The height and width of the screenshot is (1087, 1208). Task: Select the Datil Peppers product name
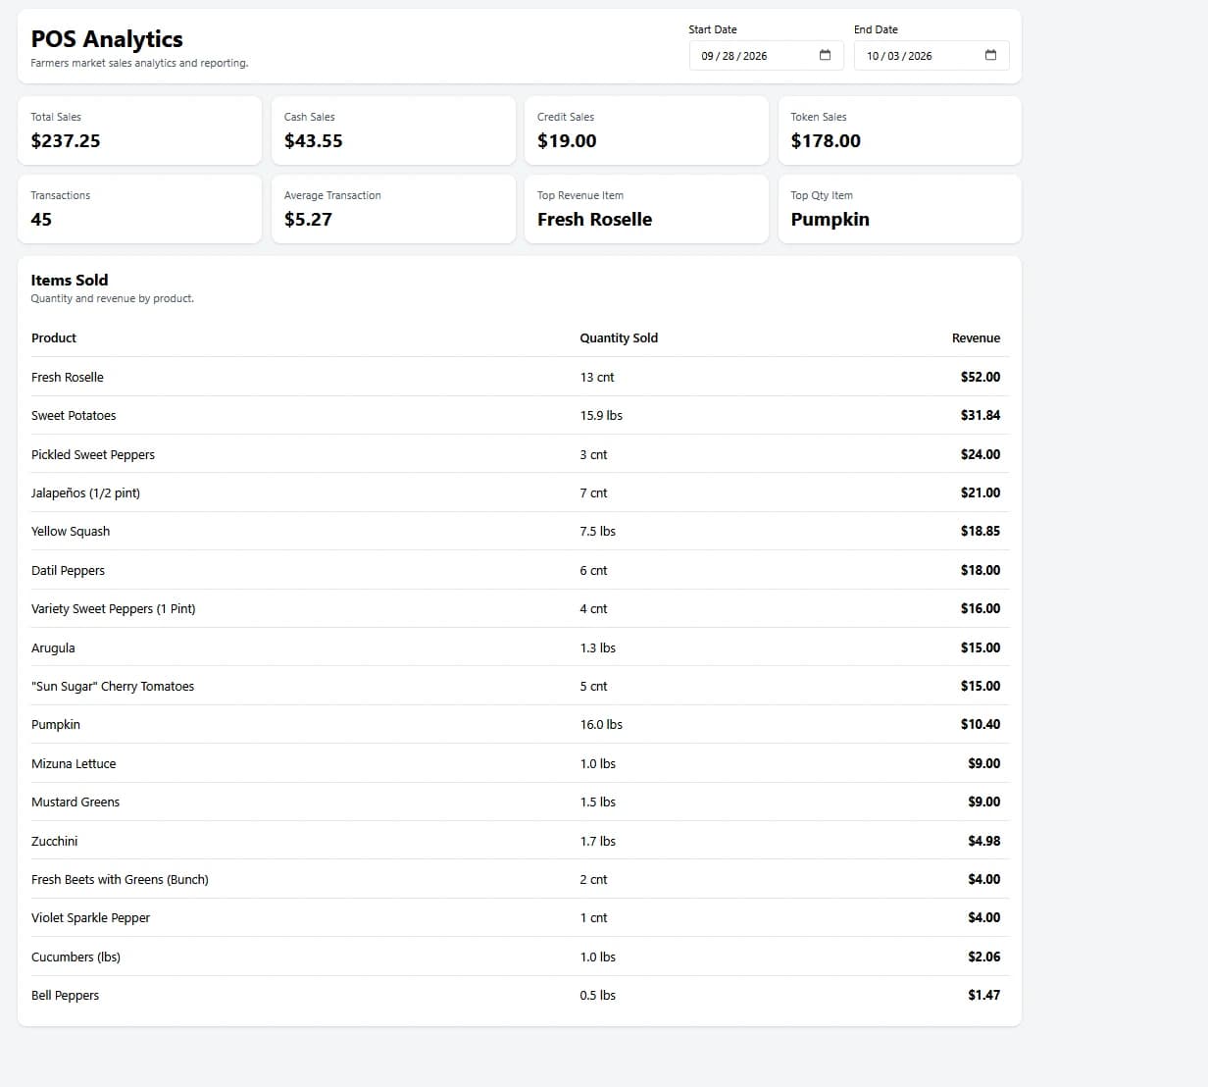pos(68,570)
